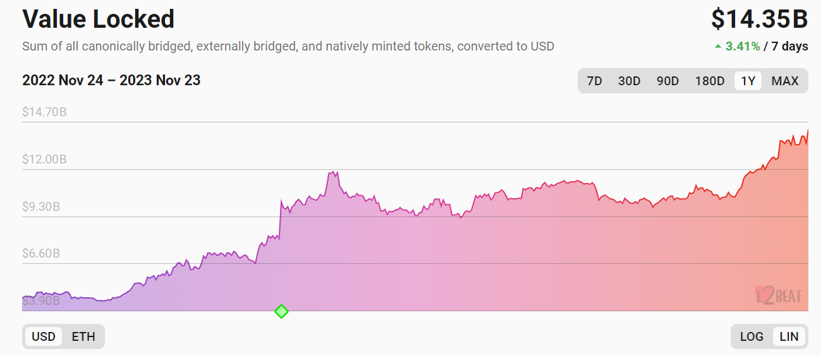Toggle currency to ETH

(83, 336)
